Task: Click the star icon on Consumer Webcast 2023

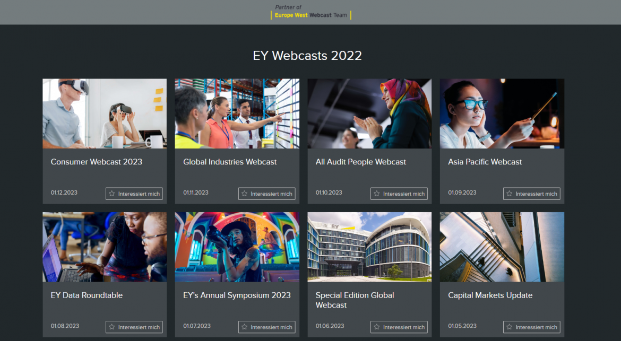Action: (x=112, y=194)
